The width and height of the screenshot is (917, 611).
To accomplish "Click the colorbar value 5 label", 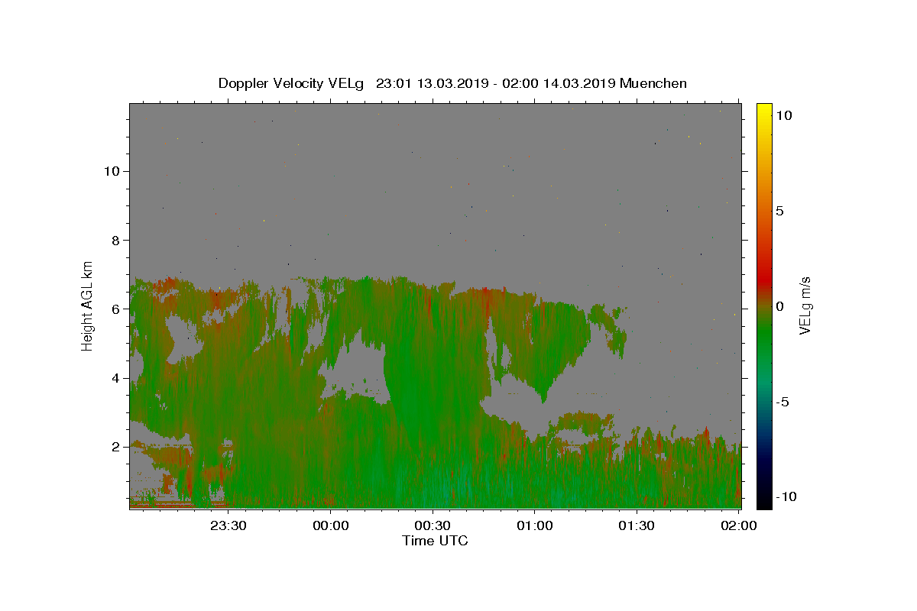I will 779,211.
